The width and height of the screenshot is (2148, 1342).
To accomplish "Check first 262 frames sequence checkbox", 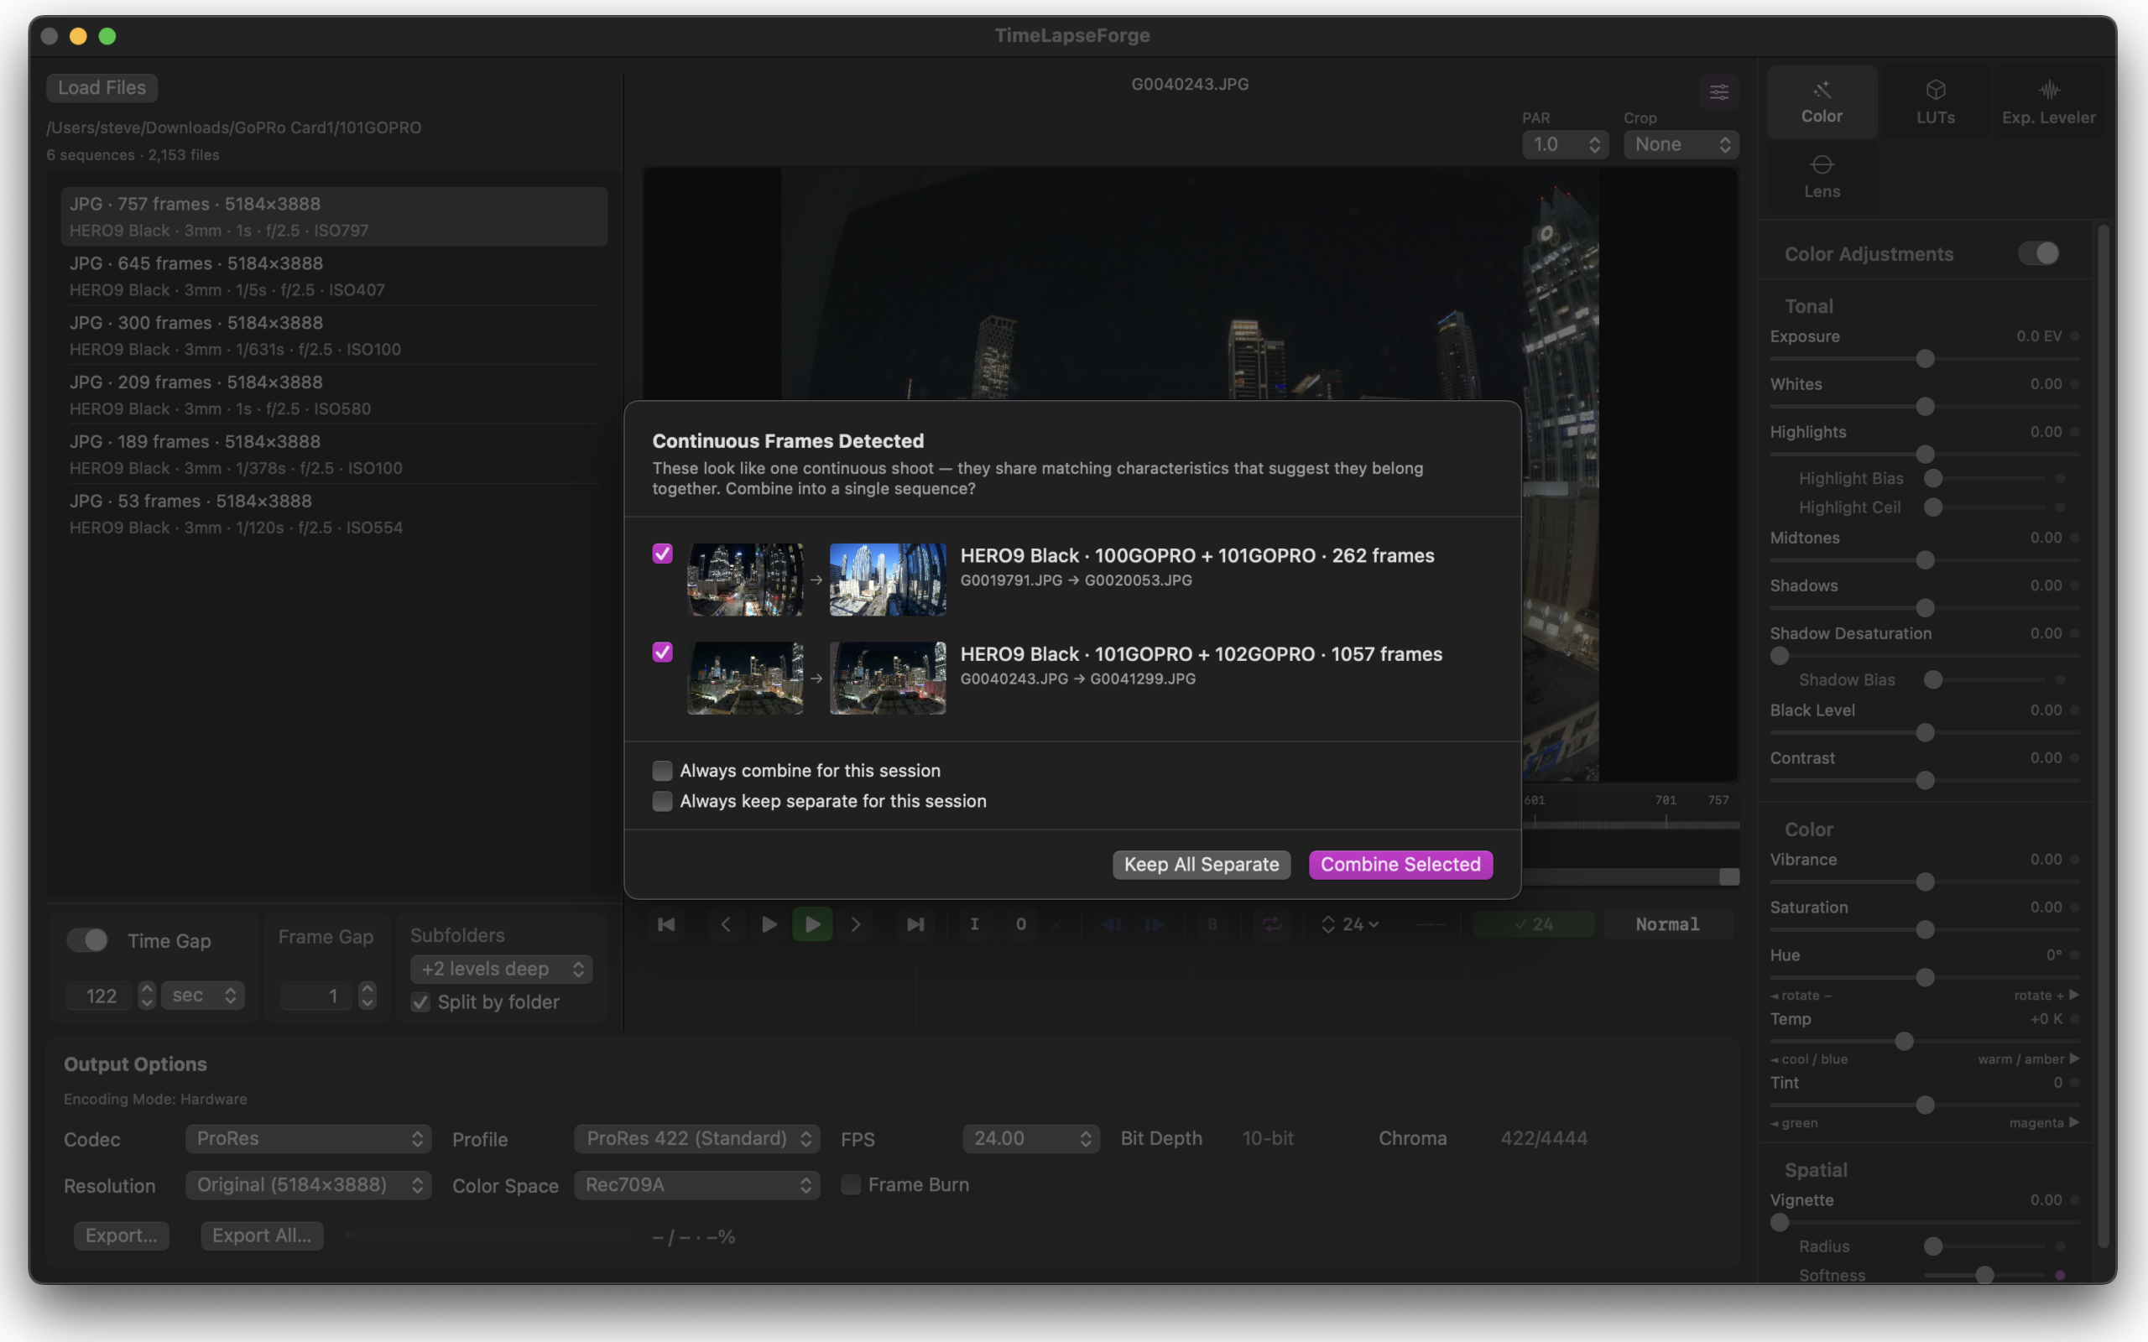I will (x=662, y=554).
